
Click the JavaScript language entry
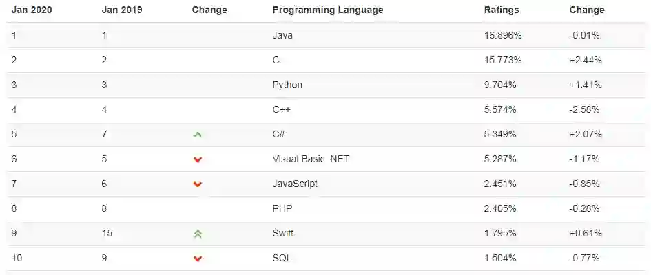point(295,184)
